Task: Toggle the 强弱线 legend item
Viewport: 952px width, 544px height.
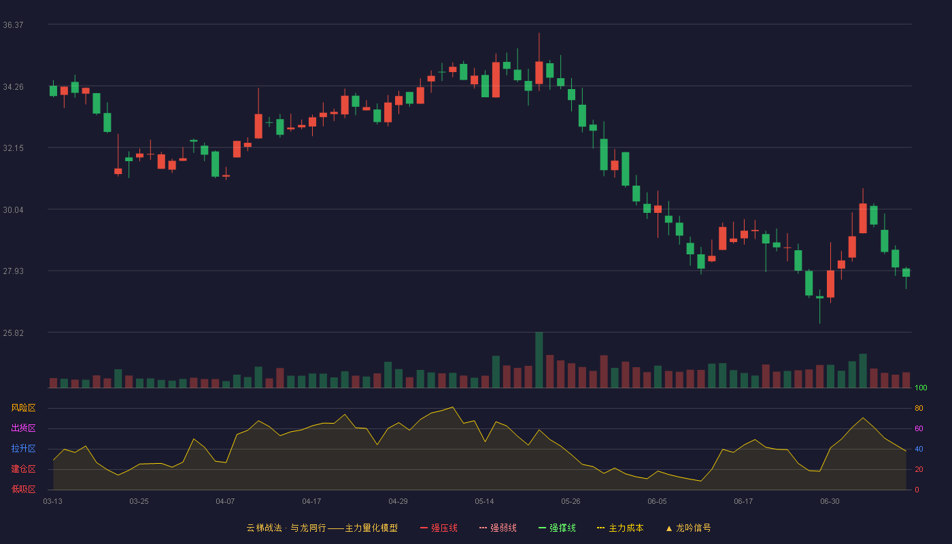Action: [x=498, y=528]
